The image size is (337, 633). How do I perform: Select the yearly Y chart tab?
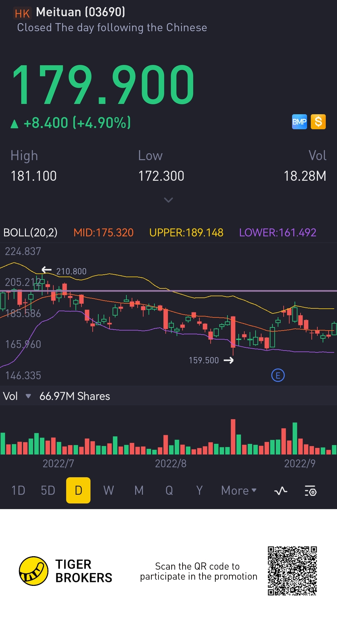pyautogui.click(x=199, y=491)
